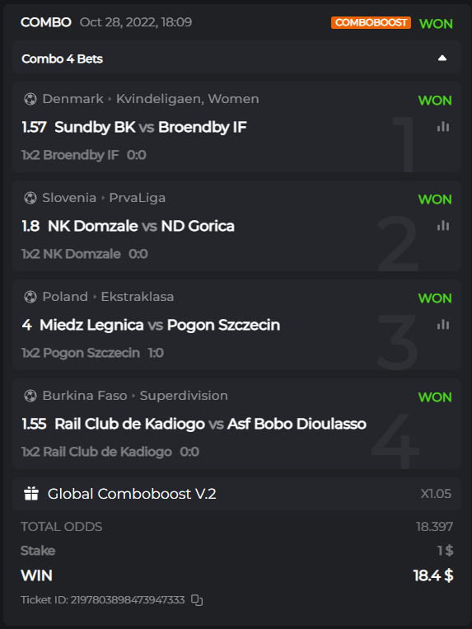Click the gift icon beside Global Comboboost
Image resolution: width=472 pixels, height=629 pixels.
(30, 494)
